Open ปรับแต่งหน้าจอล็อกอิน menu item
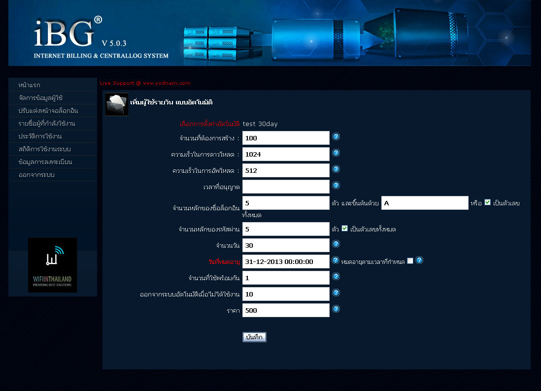541x391 pixels. pos(52,111)
